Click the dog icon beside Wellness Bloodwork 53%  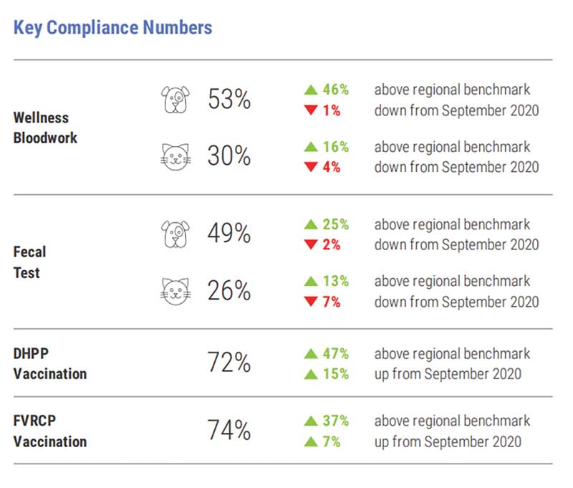pyautogui.click(x=175, y=100)
